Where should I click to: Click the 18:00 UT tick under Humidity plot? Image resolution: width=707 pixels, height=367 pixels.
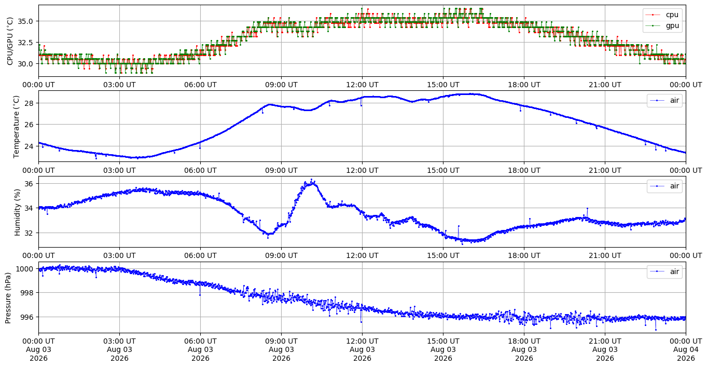click(x=524, y=255)
